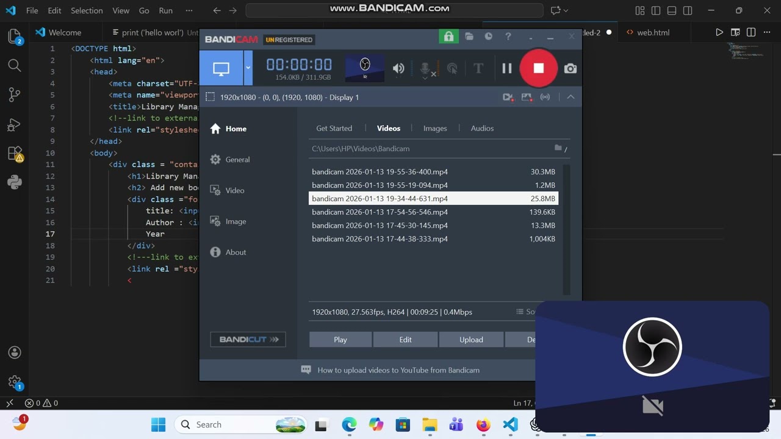This screenshot has height=439, width=781.
Task: Click the green lock register icon
Action: [x=448, y=37]
